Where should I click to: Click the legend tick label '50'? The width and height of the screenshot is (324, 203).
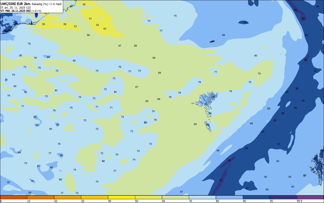point(136,201)
